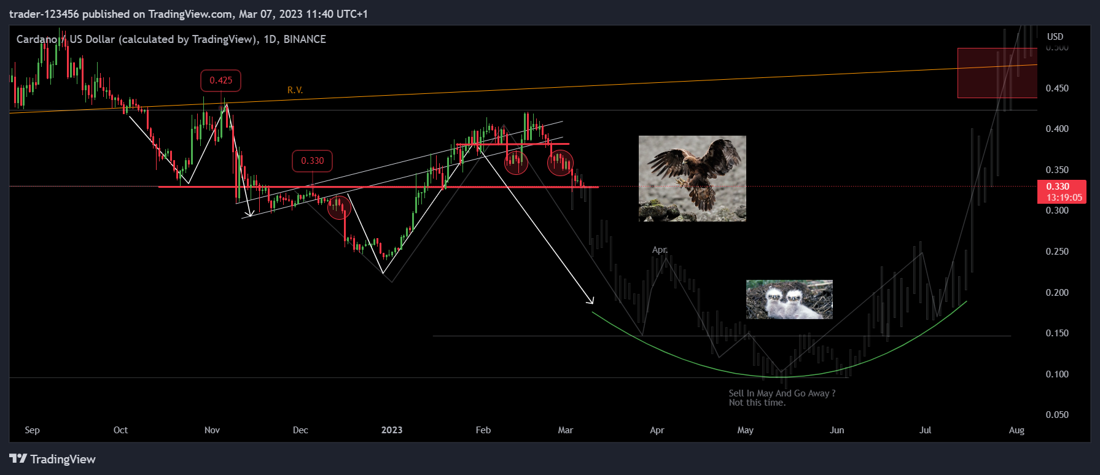Click the current price tag 0.330 on axis
1100x475 pixels.
1058,187
